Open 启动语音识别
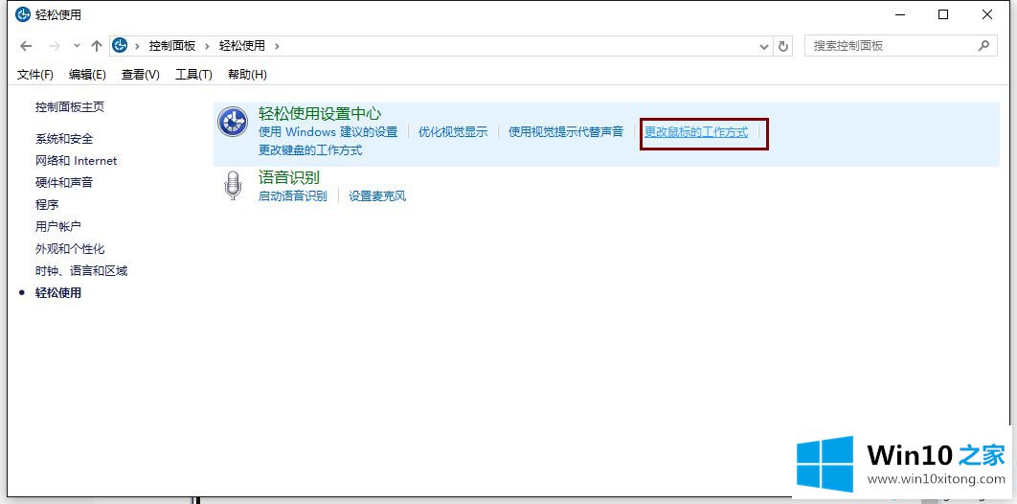Screen dimensions: 1017x504 pyautogui.click(x=292, y=195)
